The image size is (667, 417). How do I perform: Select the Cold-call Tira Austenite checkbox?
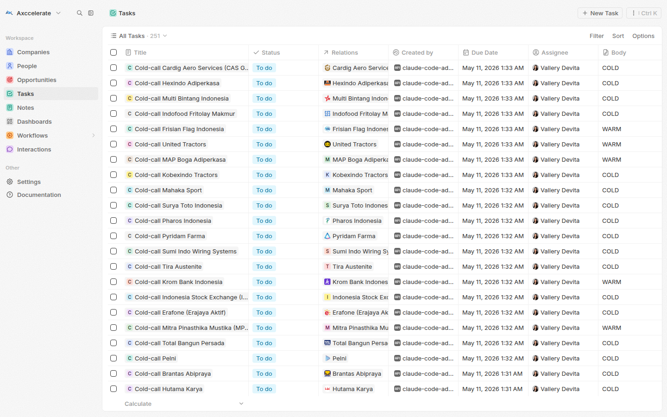pyautogui.click(x=113, y=266)
